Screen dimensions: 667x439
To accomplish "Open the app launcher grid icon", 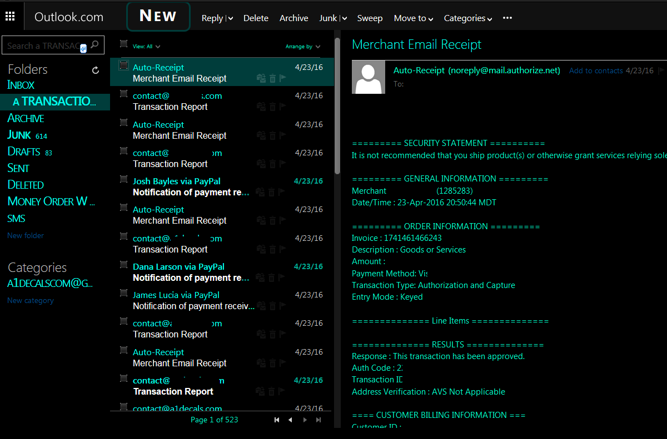I will [x=10, y=15].
